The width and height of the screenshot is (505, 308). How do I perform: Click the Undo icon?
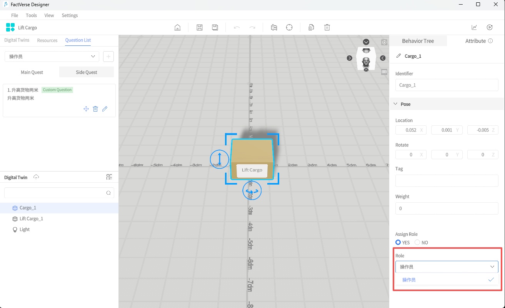[237, 27]
